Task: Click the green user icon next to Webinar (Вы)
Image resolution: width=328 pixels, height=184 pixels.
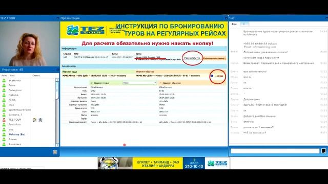Action: pyautogui.click(x=4, y=134)
